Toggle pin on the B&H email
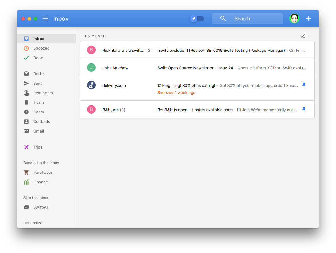This screenshot has height=253, width=336. [304, 109]
